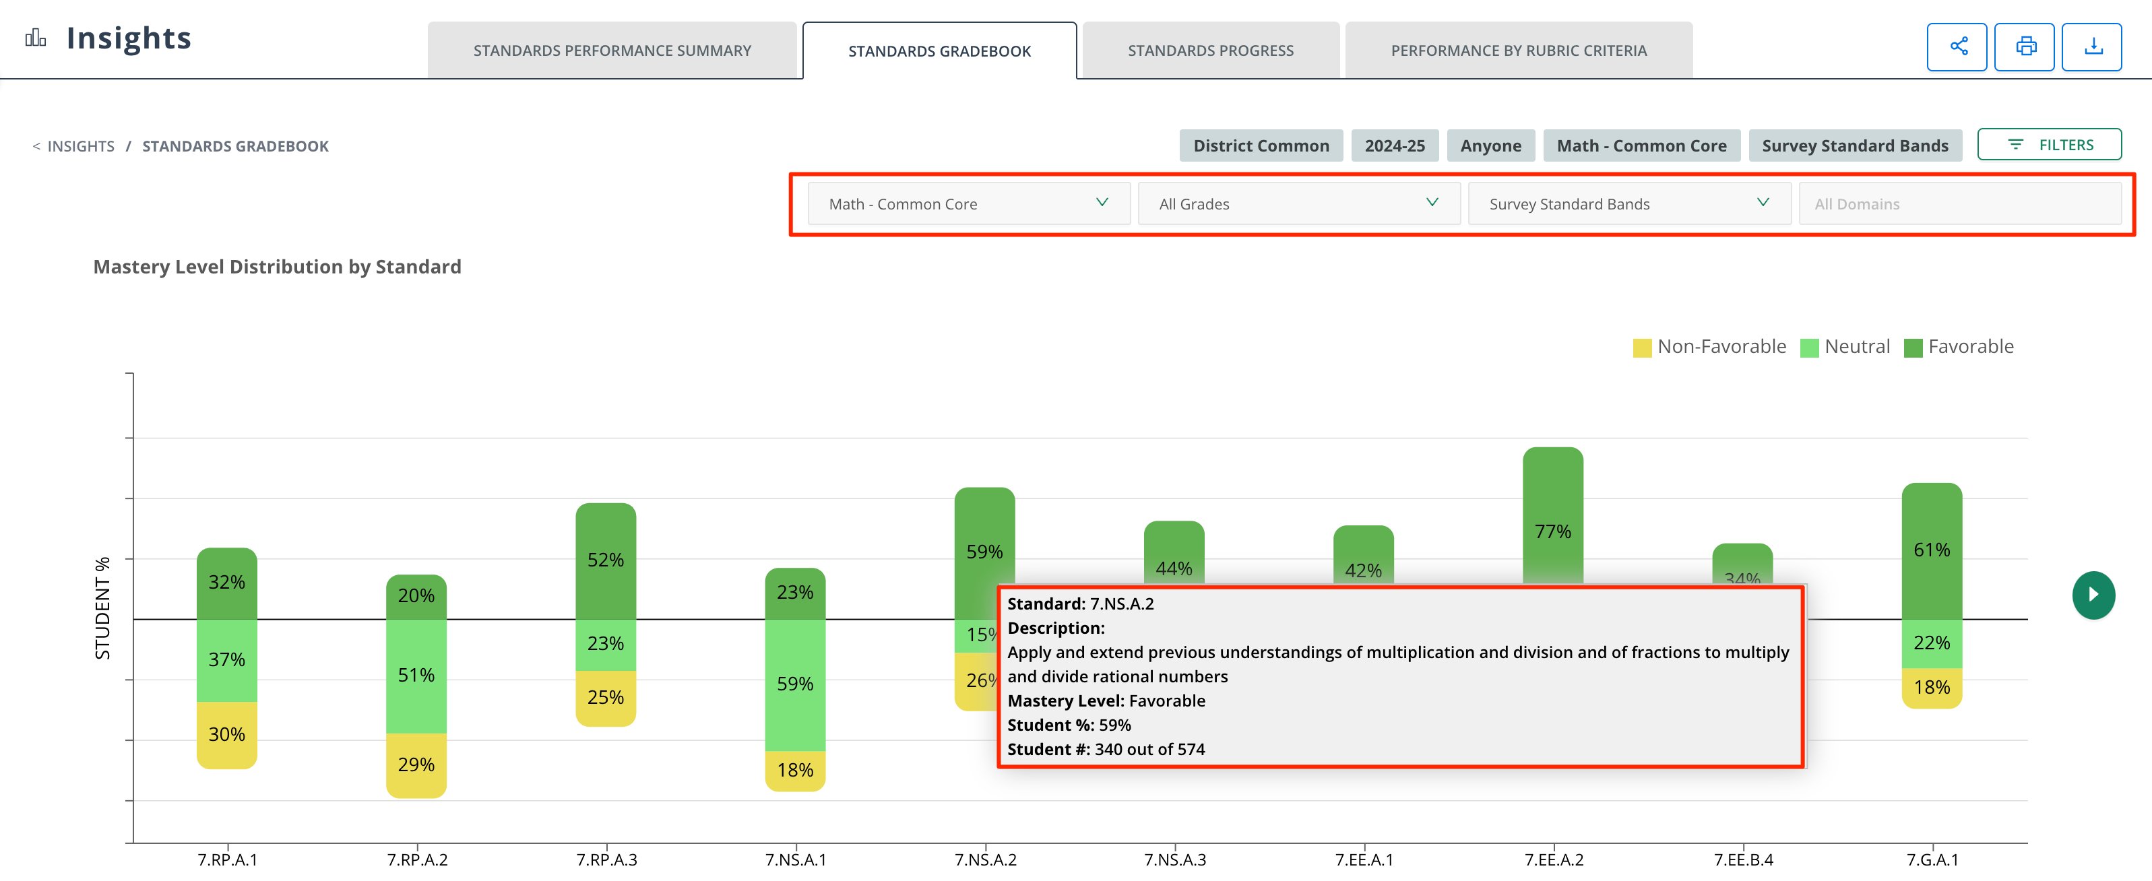The height and width of the screenshot is (881, 2152).
Task: Click the 18% non-favorable segment of 7.NS.A.1
Action: [x=795, y=771]
